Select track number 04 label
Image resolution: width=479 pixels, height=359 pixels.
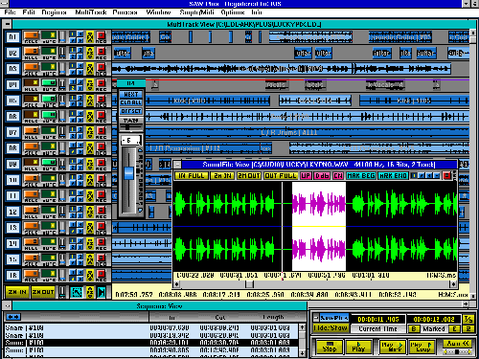(x=12, y=84)
